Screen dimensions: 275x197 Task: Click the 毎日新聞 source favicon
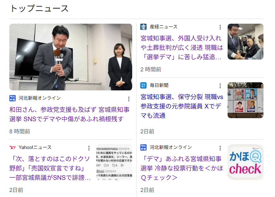[143, 85]
